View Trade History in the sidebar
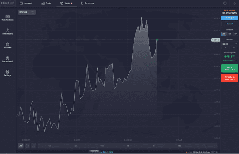 click(7, 31)
